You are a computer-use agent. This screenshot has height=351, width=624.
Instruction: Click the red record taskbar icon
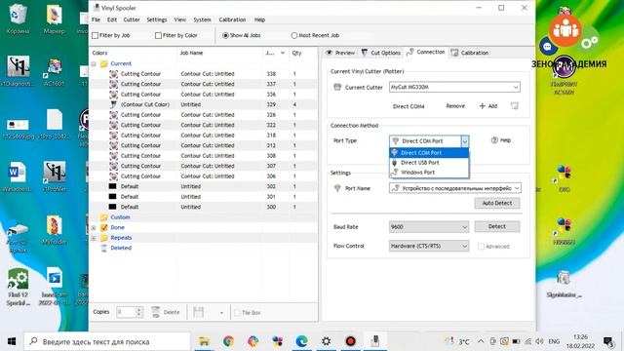[x=350, y=341]
